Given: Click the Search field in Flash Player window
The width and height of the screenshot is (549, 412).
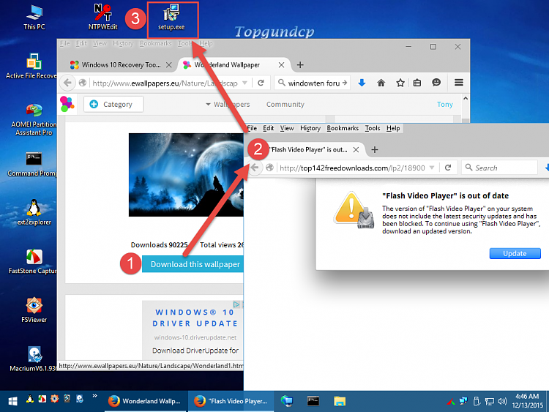Looking at the screenshot, I should click(501, 168).
